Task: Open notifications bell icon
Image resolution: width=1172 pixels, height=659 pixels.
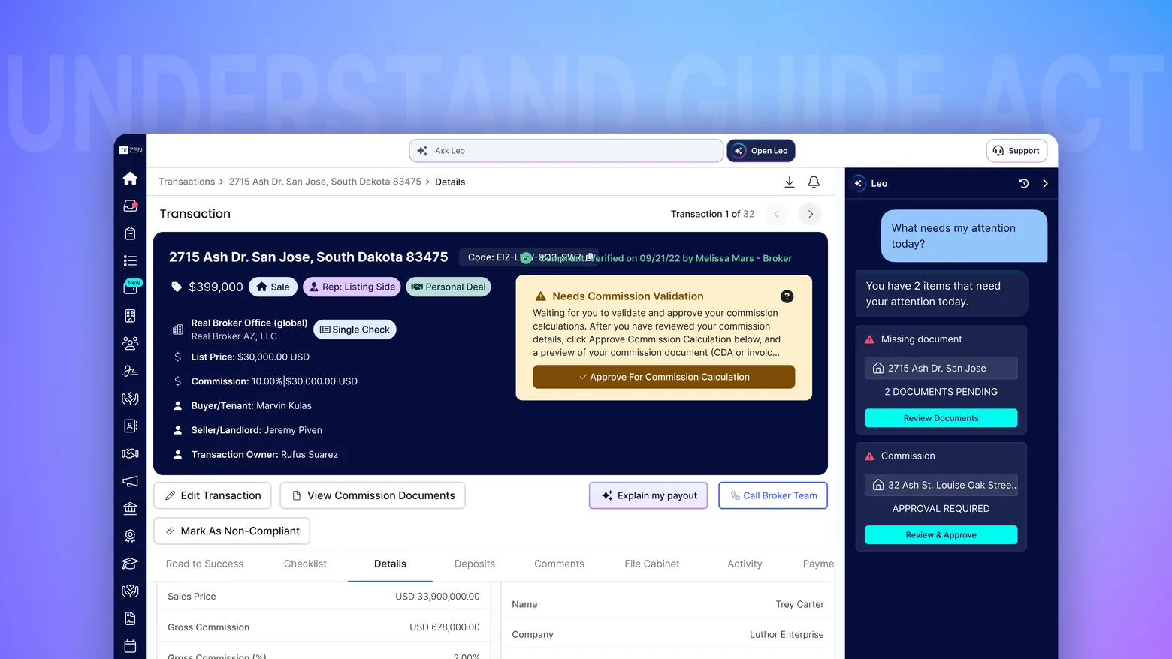Action: 814,182
